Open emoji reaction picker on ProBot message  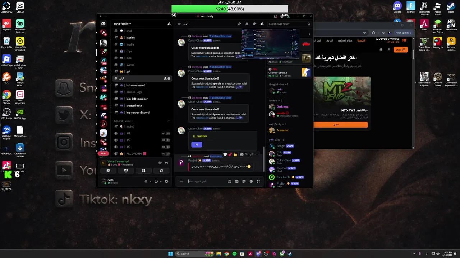point(242,154)
